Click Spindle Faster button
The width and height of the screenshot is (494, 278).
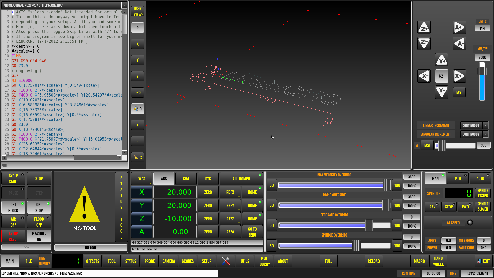pos(483,193)
